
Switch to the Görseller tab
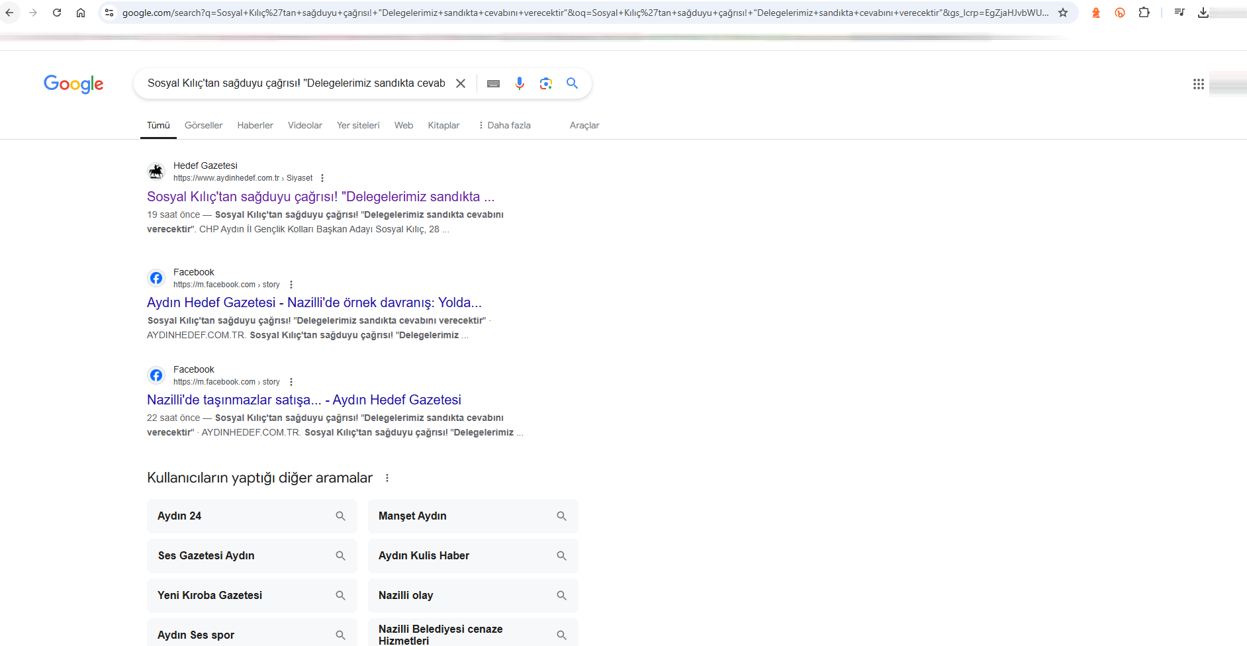pyautogui.click(x=203, y=125)
